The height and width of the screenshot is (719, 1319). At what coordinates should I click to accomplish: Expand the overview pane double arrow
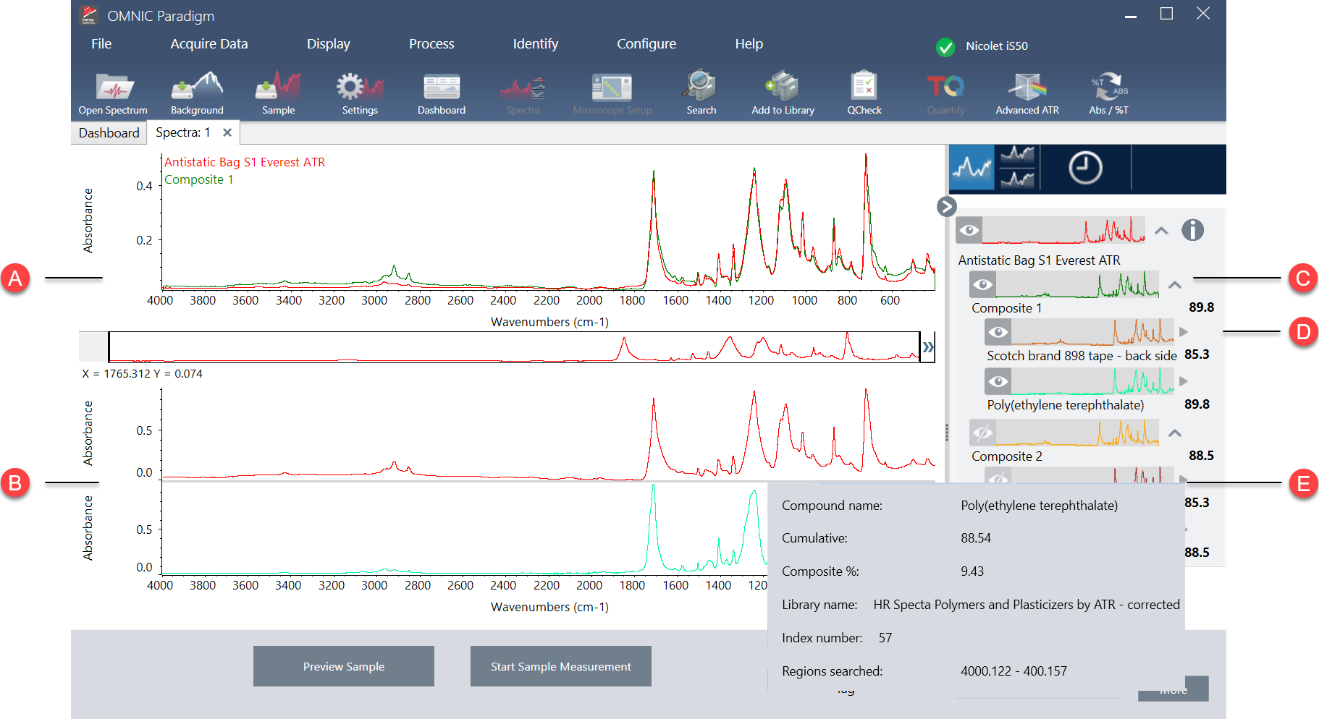(x=928, y=347)
